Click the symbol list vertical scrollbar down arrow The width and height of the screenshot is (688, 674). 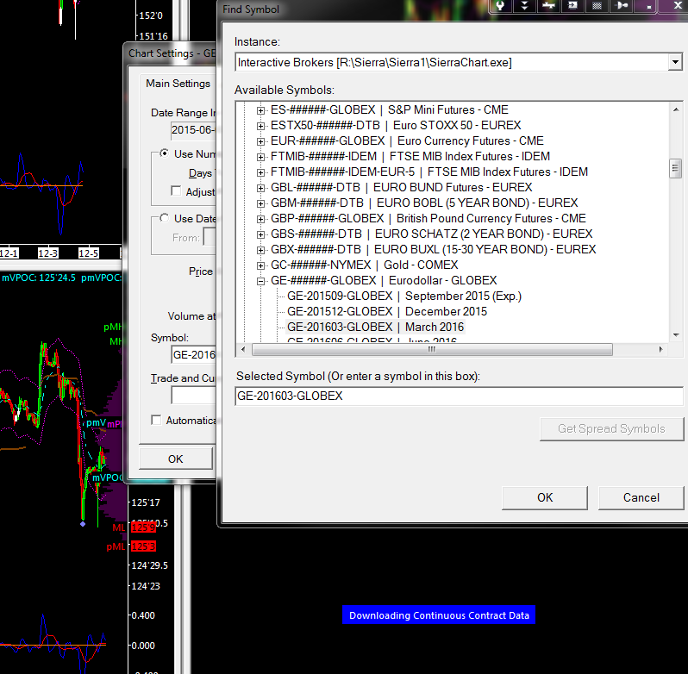pos(676,335)
